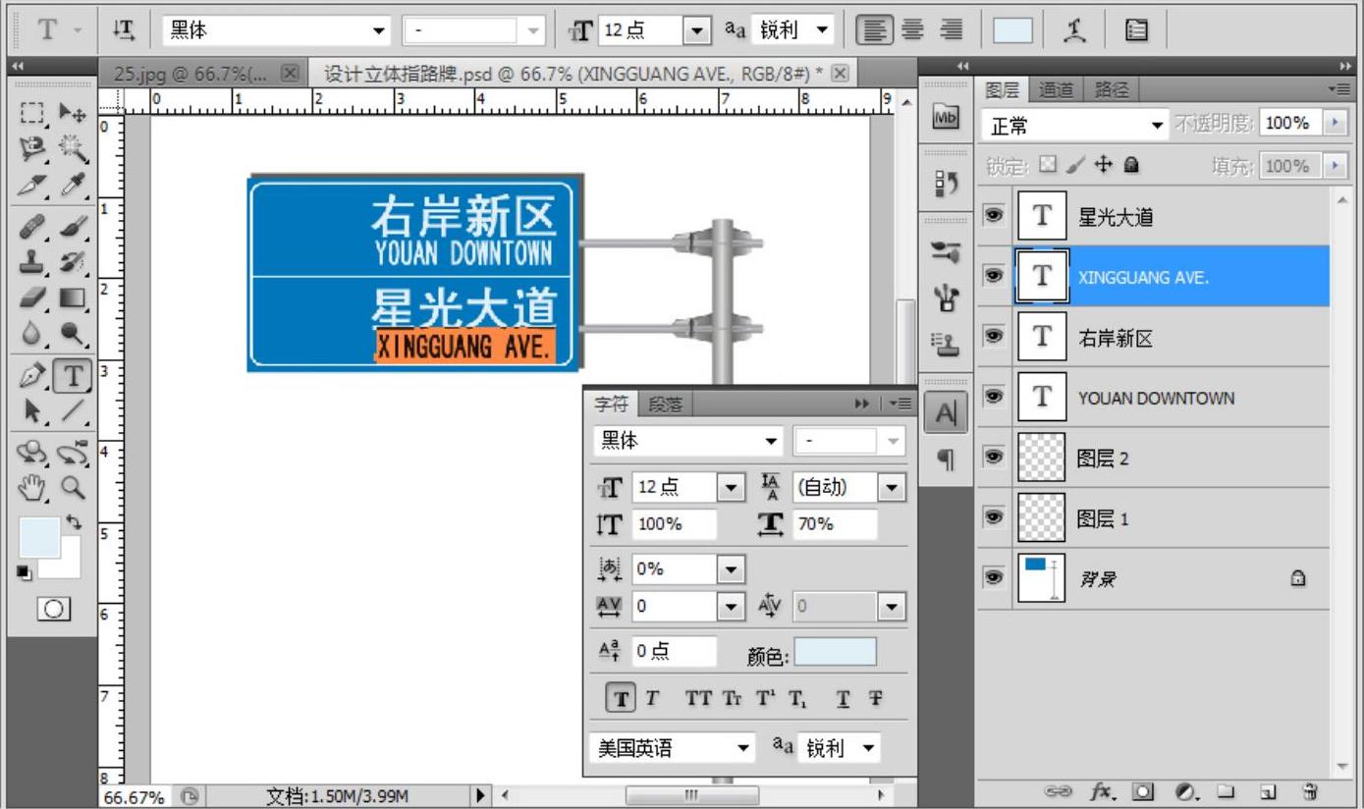Click the horizontal scale 70% field
Screen dimensions: 1364x809
[x=835, y=524]
